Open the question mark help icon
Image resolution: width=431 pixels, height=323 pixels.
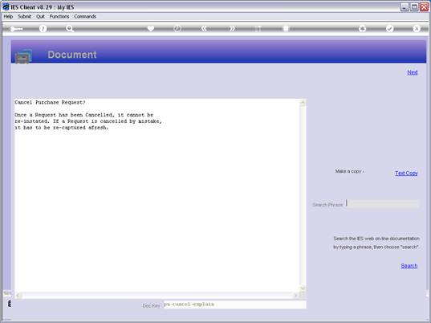tap(43, 29)
